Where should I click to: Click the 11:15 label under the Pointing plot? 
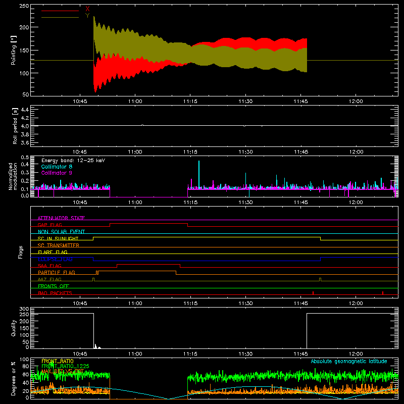pyautogui.click(x=190, y=102)
